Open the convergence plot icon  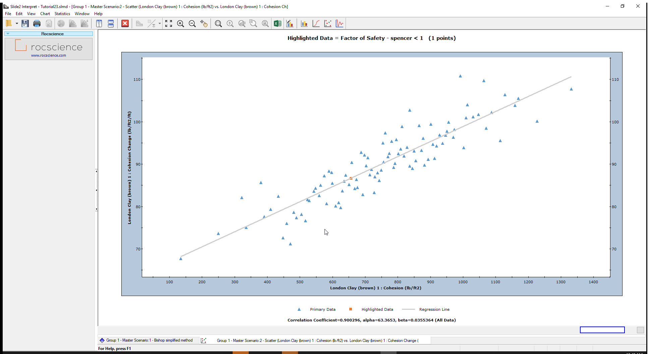(x=340, y=23)
